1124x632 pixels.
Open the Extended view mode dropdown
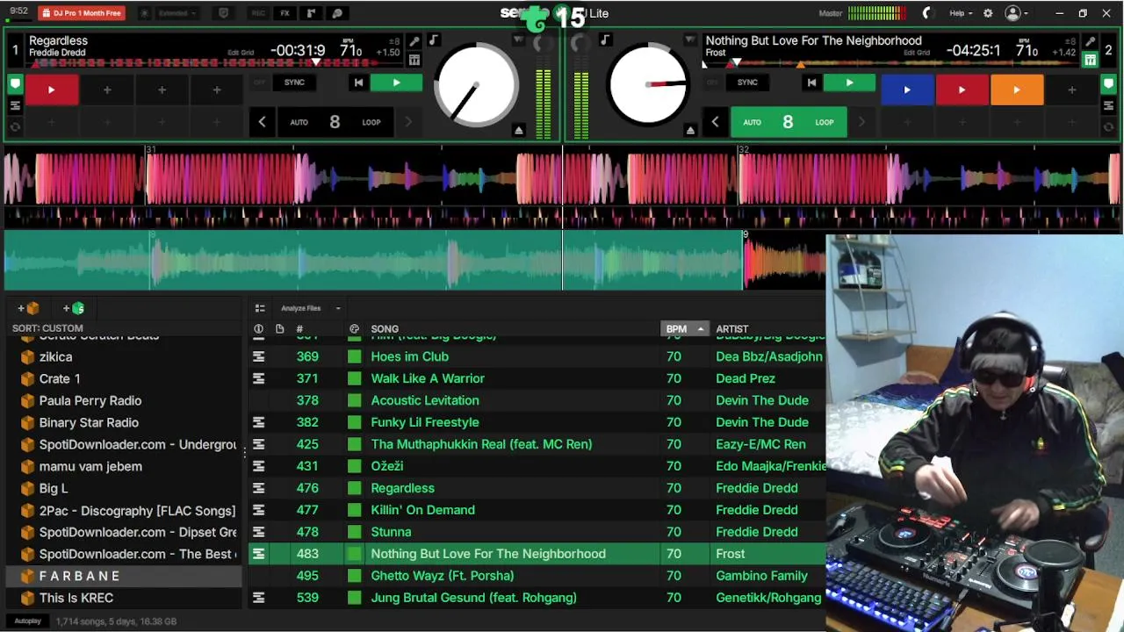click(177, 13)
